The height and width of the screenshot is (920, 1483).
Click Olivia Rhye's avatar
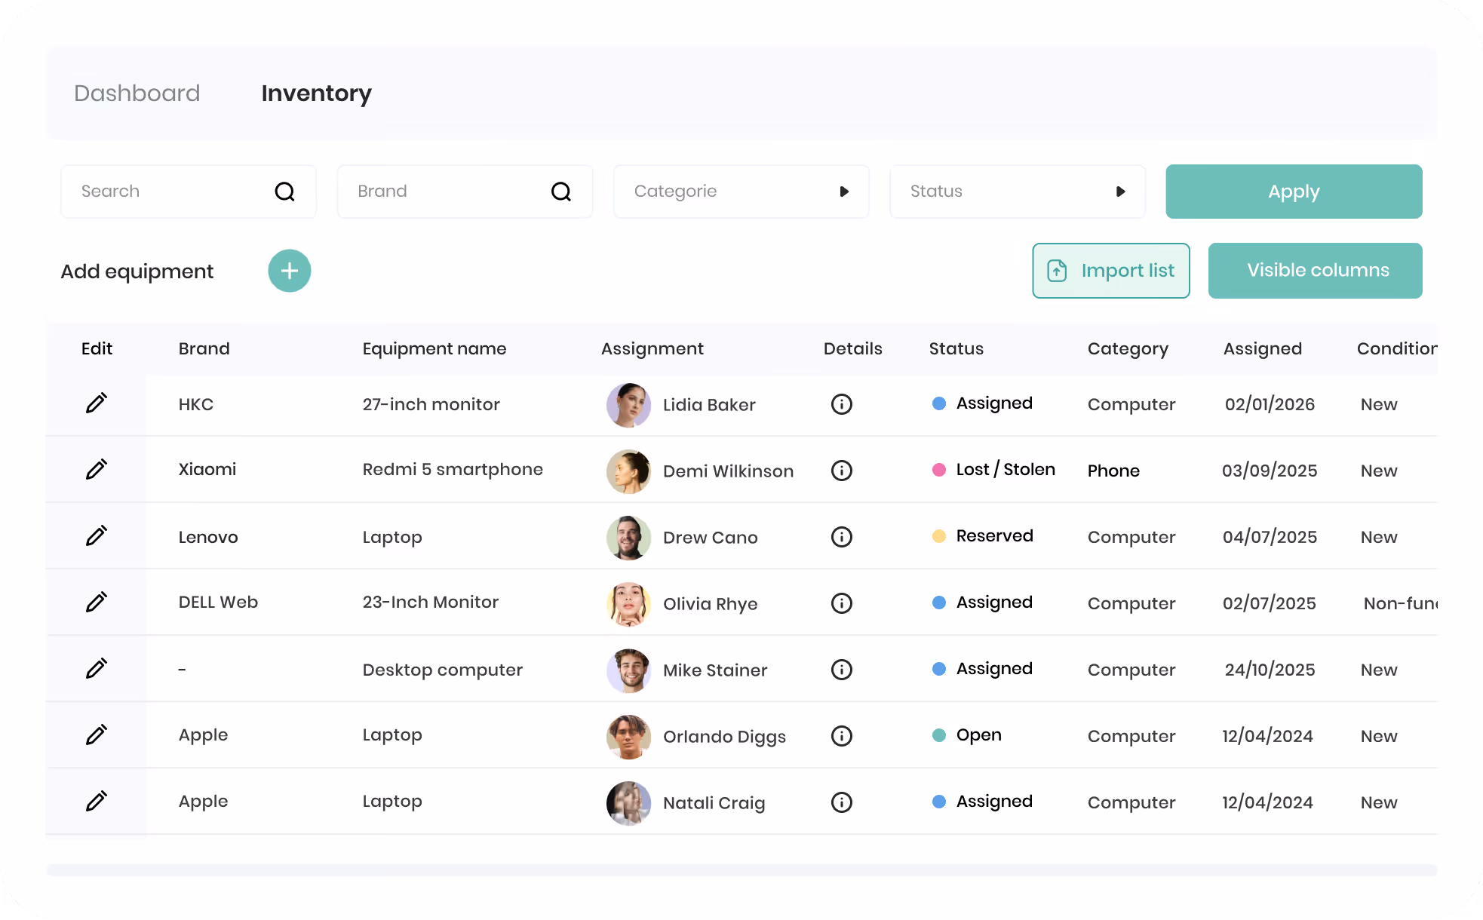(x=628, y=604)
